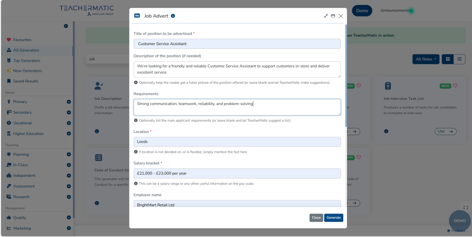This screenshot has height=237, width=472.
Task: Collapse the sidebar using the arrow circle icon
Action: (66, 26)
